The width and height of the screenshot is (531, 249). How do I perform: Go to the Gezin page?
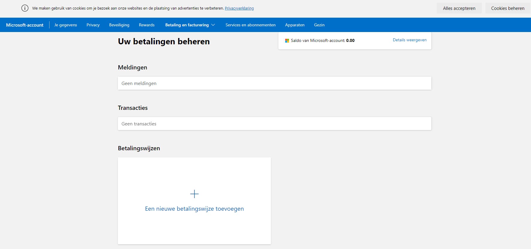[319, 25]
